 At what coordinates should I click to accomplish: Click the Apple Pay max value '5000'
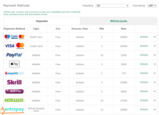pyautogui.click(x=124, y=64)
